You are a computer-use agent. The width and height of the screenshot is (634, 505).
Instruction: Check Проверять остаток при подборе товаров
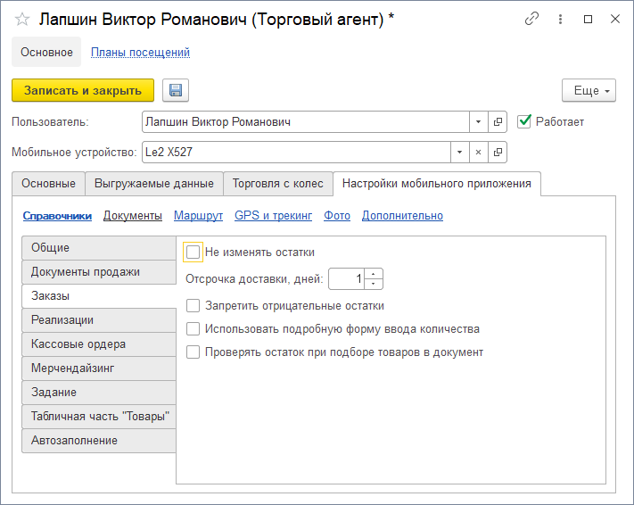click(x=193, y=352)
